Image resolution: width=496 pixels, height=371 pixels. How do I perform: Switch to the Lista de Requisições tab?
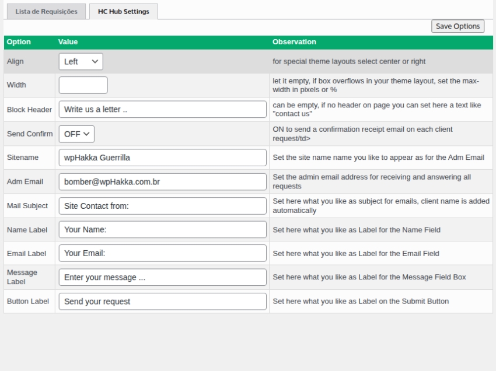click(x=46, y=12)
